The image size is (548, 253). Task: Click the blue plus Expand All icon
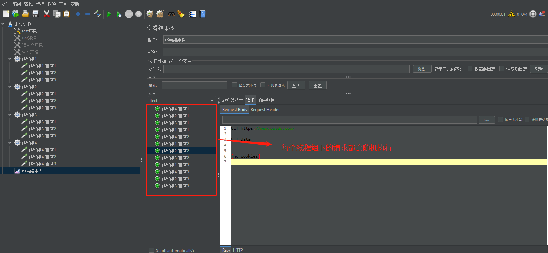click(x=78, y=14)
